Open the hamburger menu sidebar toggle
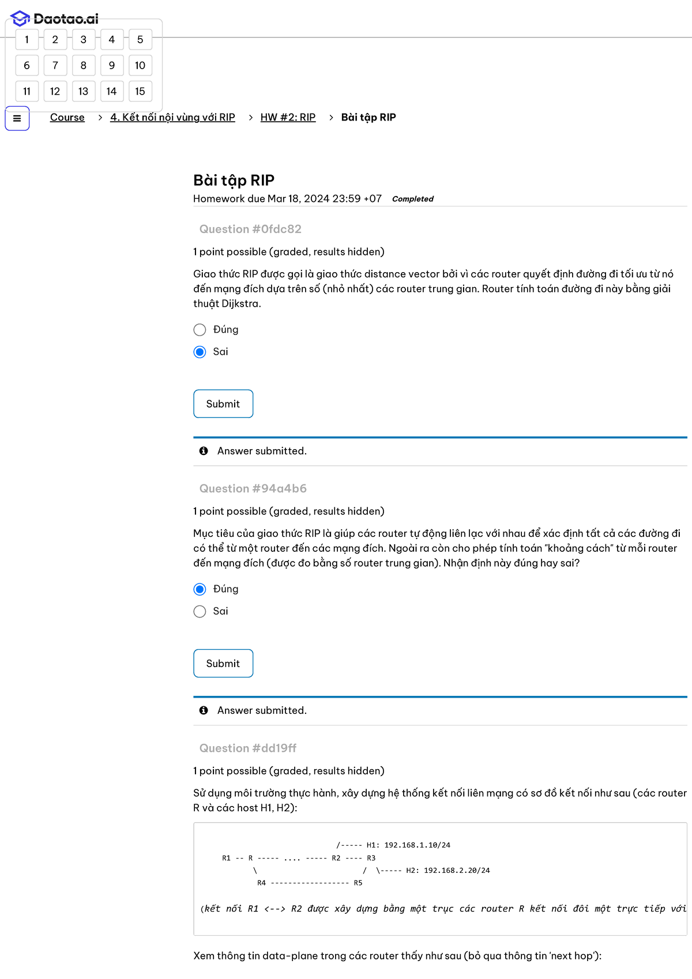Image resolution: width=692 pixels, height=979 pixels. coord(17,118)
